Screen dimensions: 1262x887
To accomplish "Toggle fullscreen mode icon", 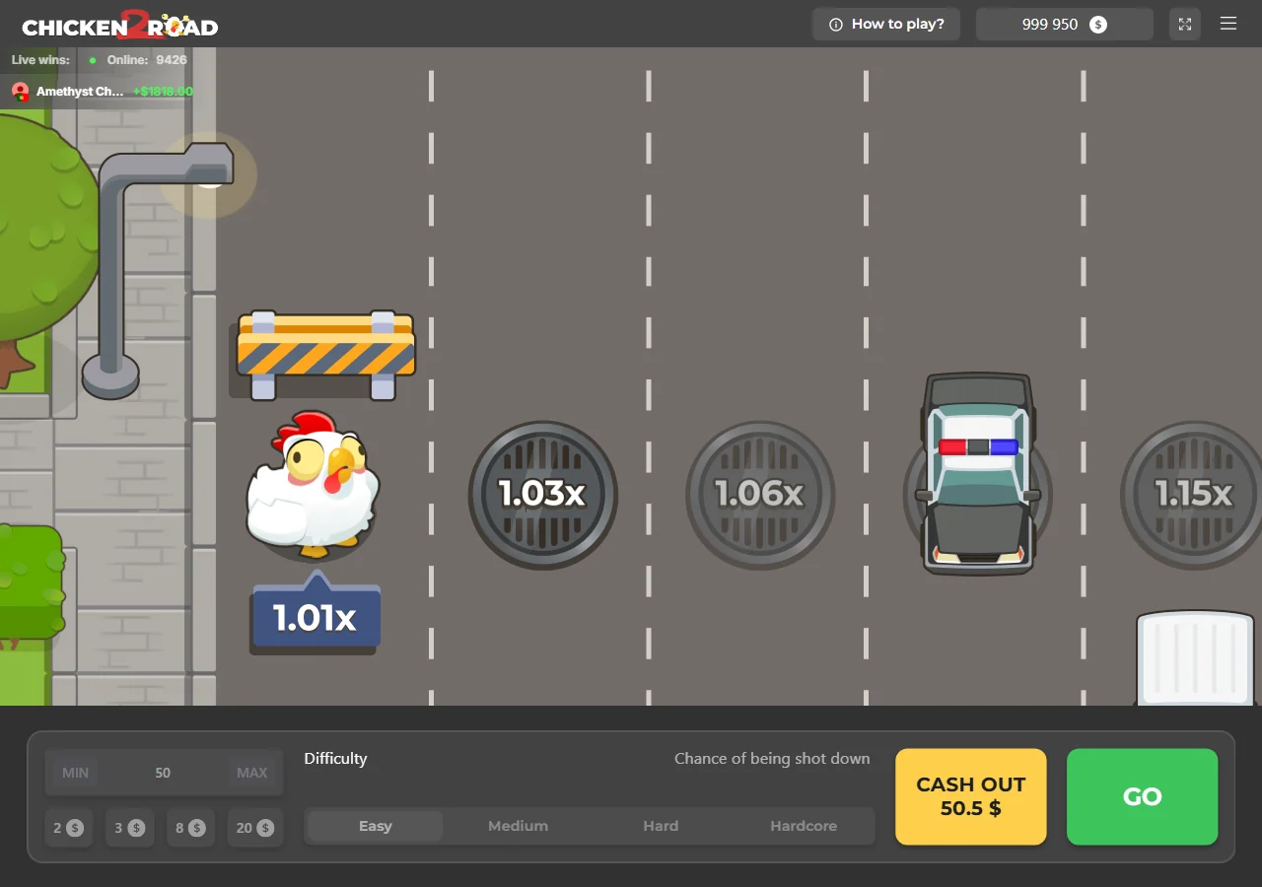I will click(1185, 24).
